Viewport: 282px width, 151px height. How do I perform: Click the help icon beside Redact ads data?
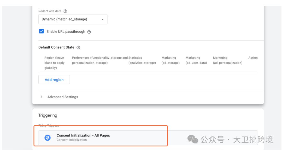[x=65, y=11]
